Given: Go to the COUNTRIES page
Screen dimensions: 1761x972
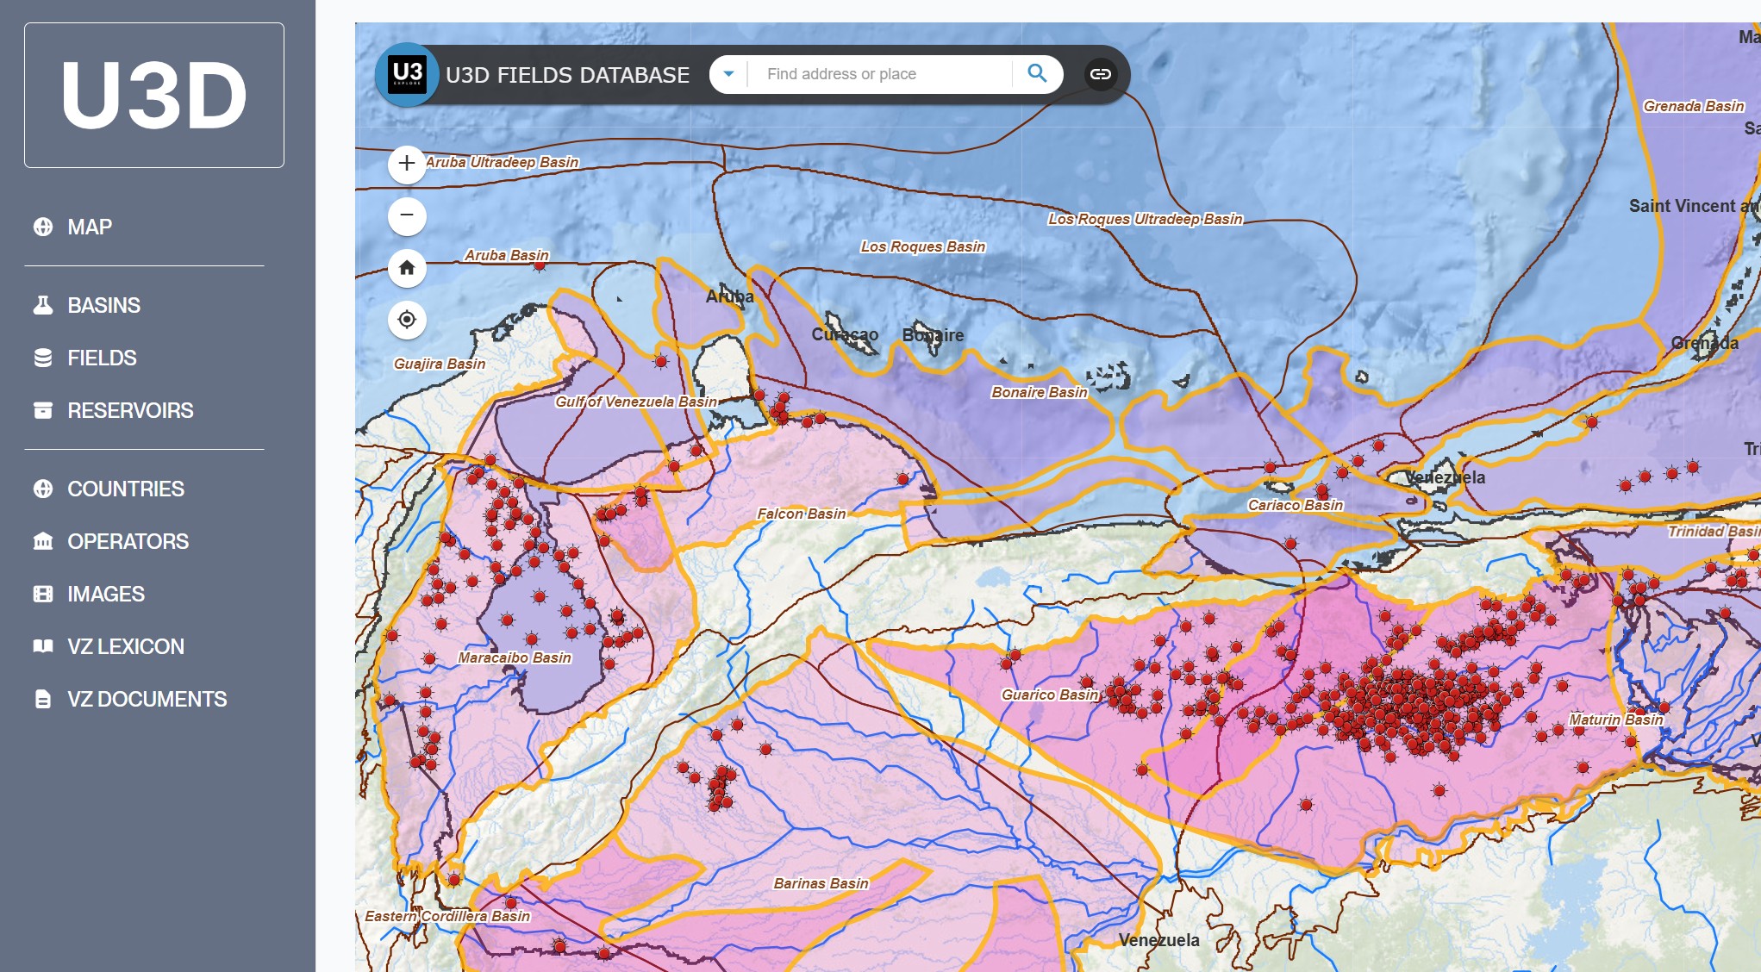Looking at the screenshot, I should [x=126, y=489].
